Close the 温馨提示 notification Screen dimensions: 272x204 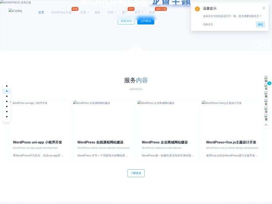pyautogui.click(x=264, y=8)
